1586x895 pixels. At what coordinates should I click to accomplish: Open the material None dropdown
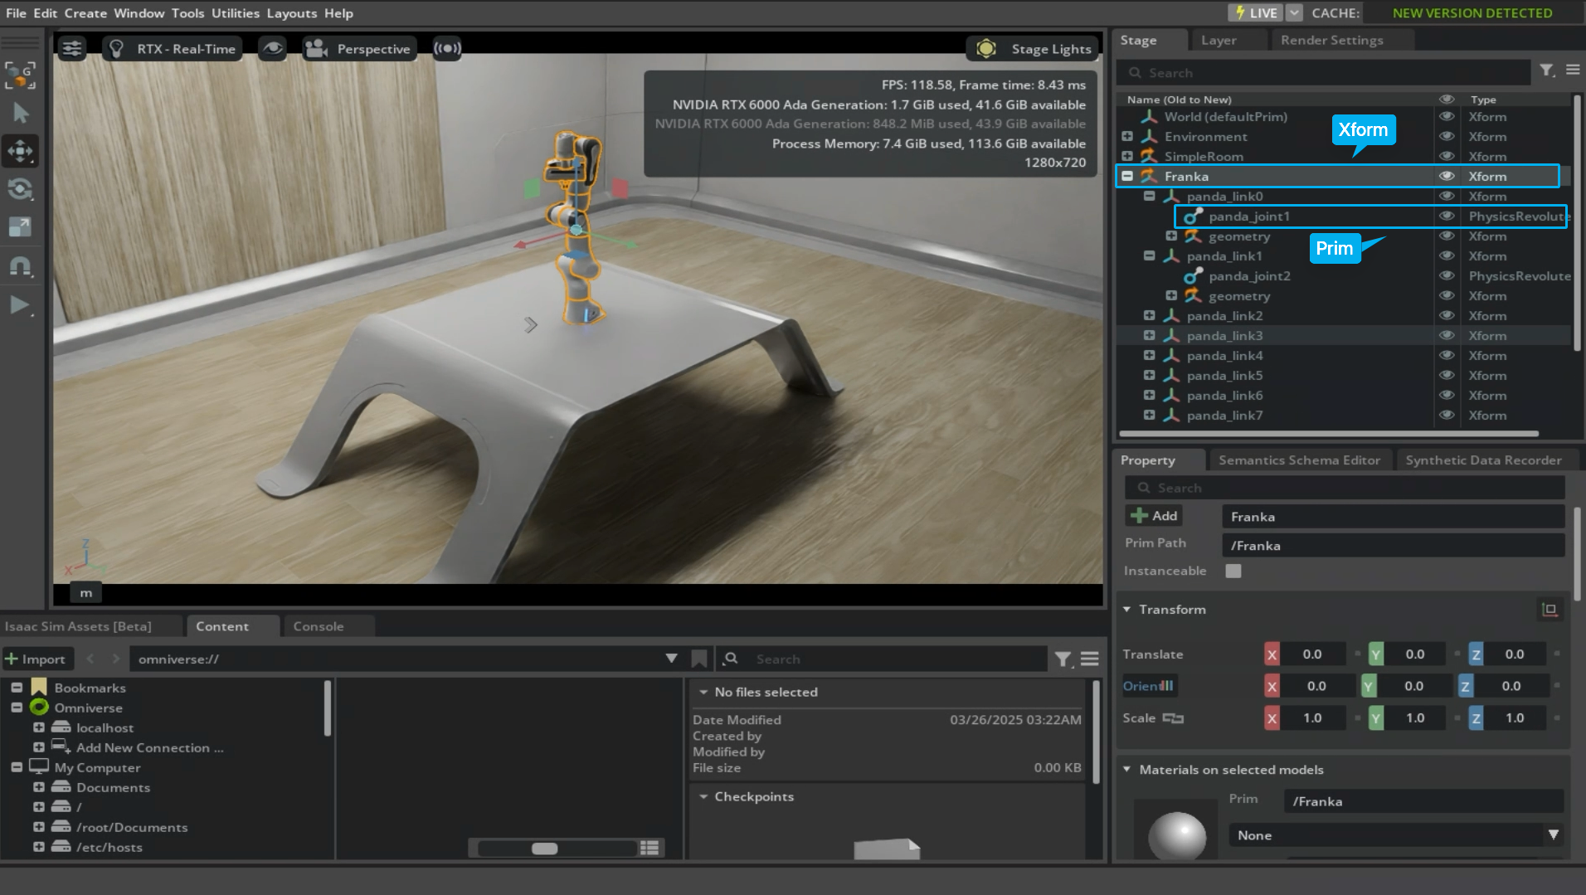[x=1395, y=835]
